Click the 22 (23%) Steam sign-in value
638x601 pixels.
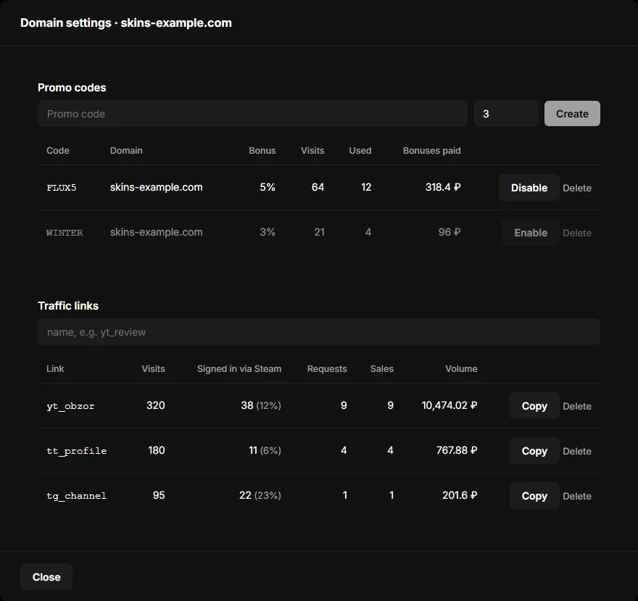click(260, 495)
